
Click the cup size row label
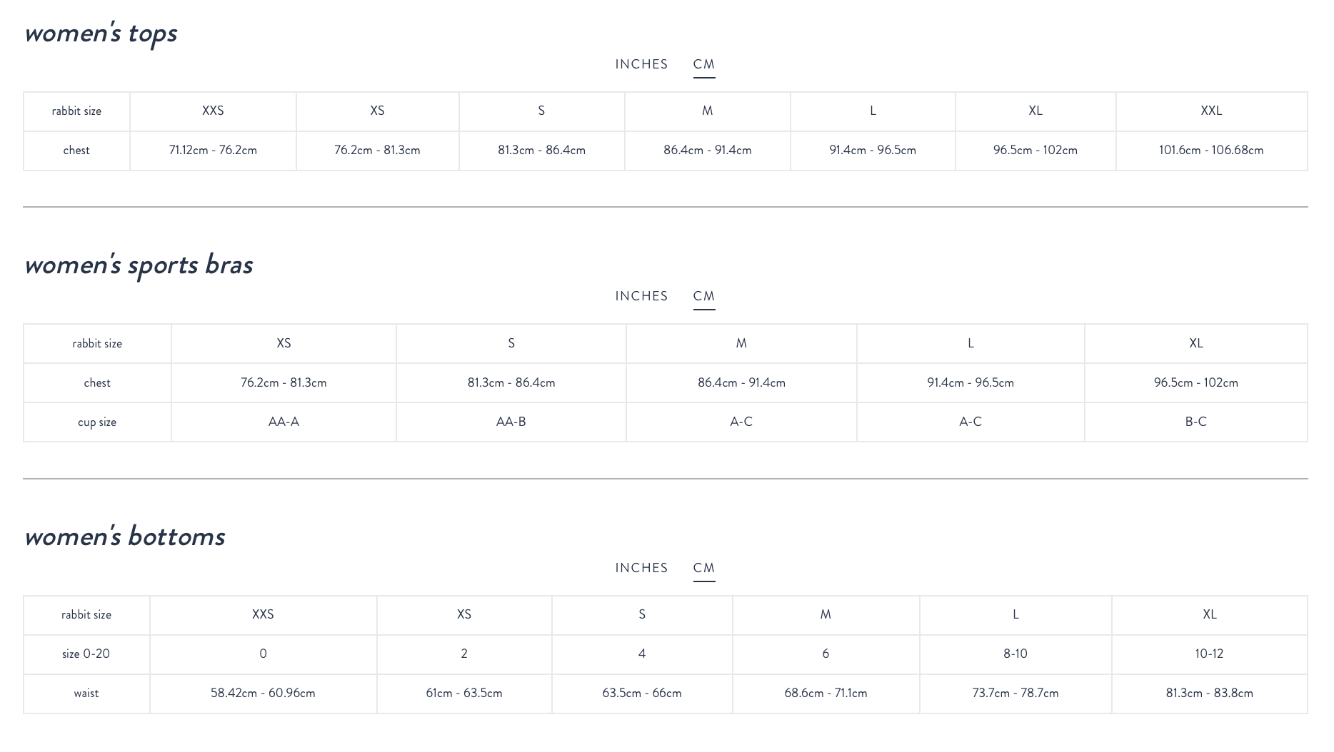97,422
